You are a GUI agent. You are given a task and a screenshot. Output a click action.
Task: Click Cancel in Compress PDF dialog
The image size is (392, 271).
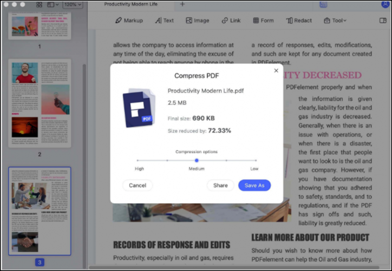click(x=138, y=186)
